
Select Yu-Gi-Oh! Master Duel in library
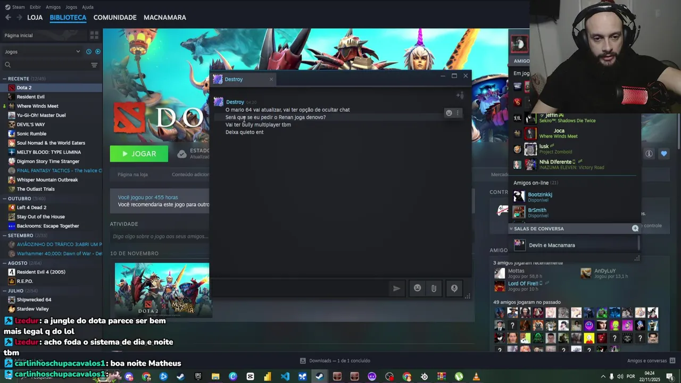[x=51, y=115]
